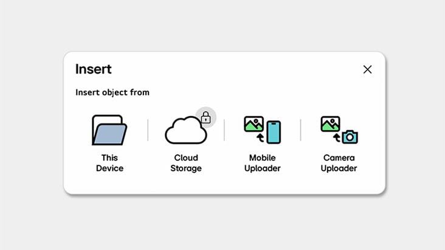Click divider between Cloud Storage and Mobile Uploader
Viewport: 445px width, 250px height.
[224, 130]
